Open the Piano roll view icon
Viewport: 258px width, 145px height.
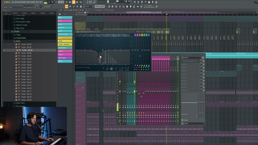tap(113, 6)
